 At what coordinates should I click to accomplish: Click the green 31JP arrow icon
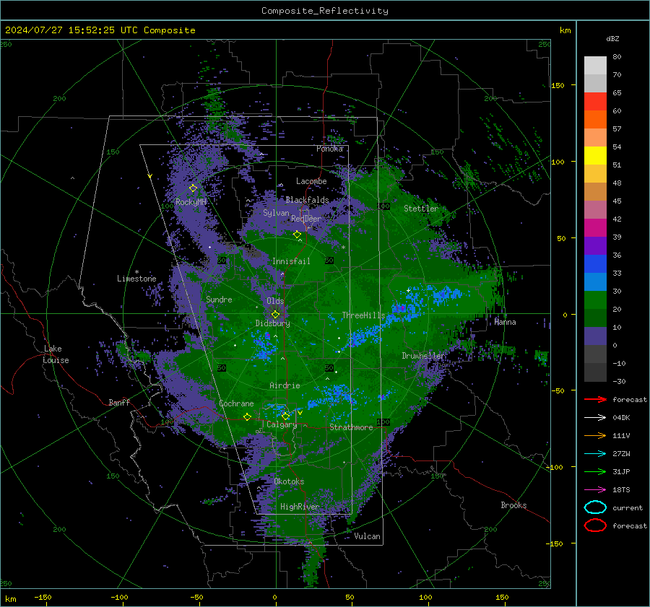pyautogui.click(x=595, y=471)
